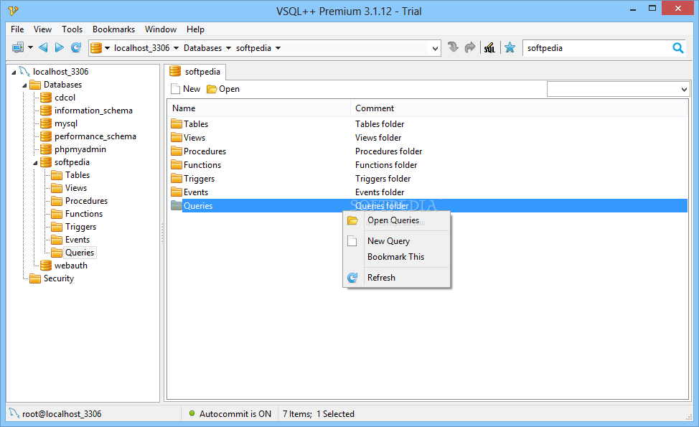This screenshot has width=699, height=427.
Task: Open the View menu
Action: point(43,29)
